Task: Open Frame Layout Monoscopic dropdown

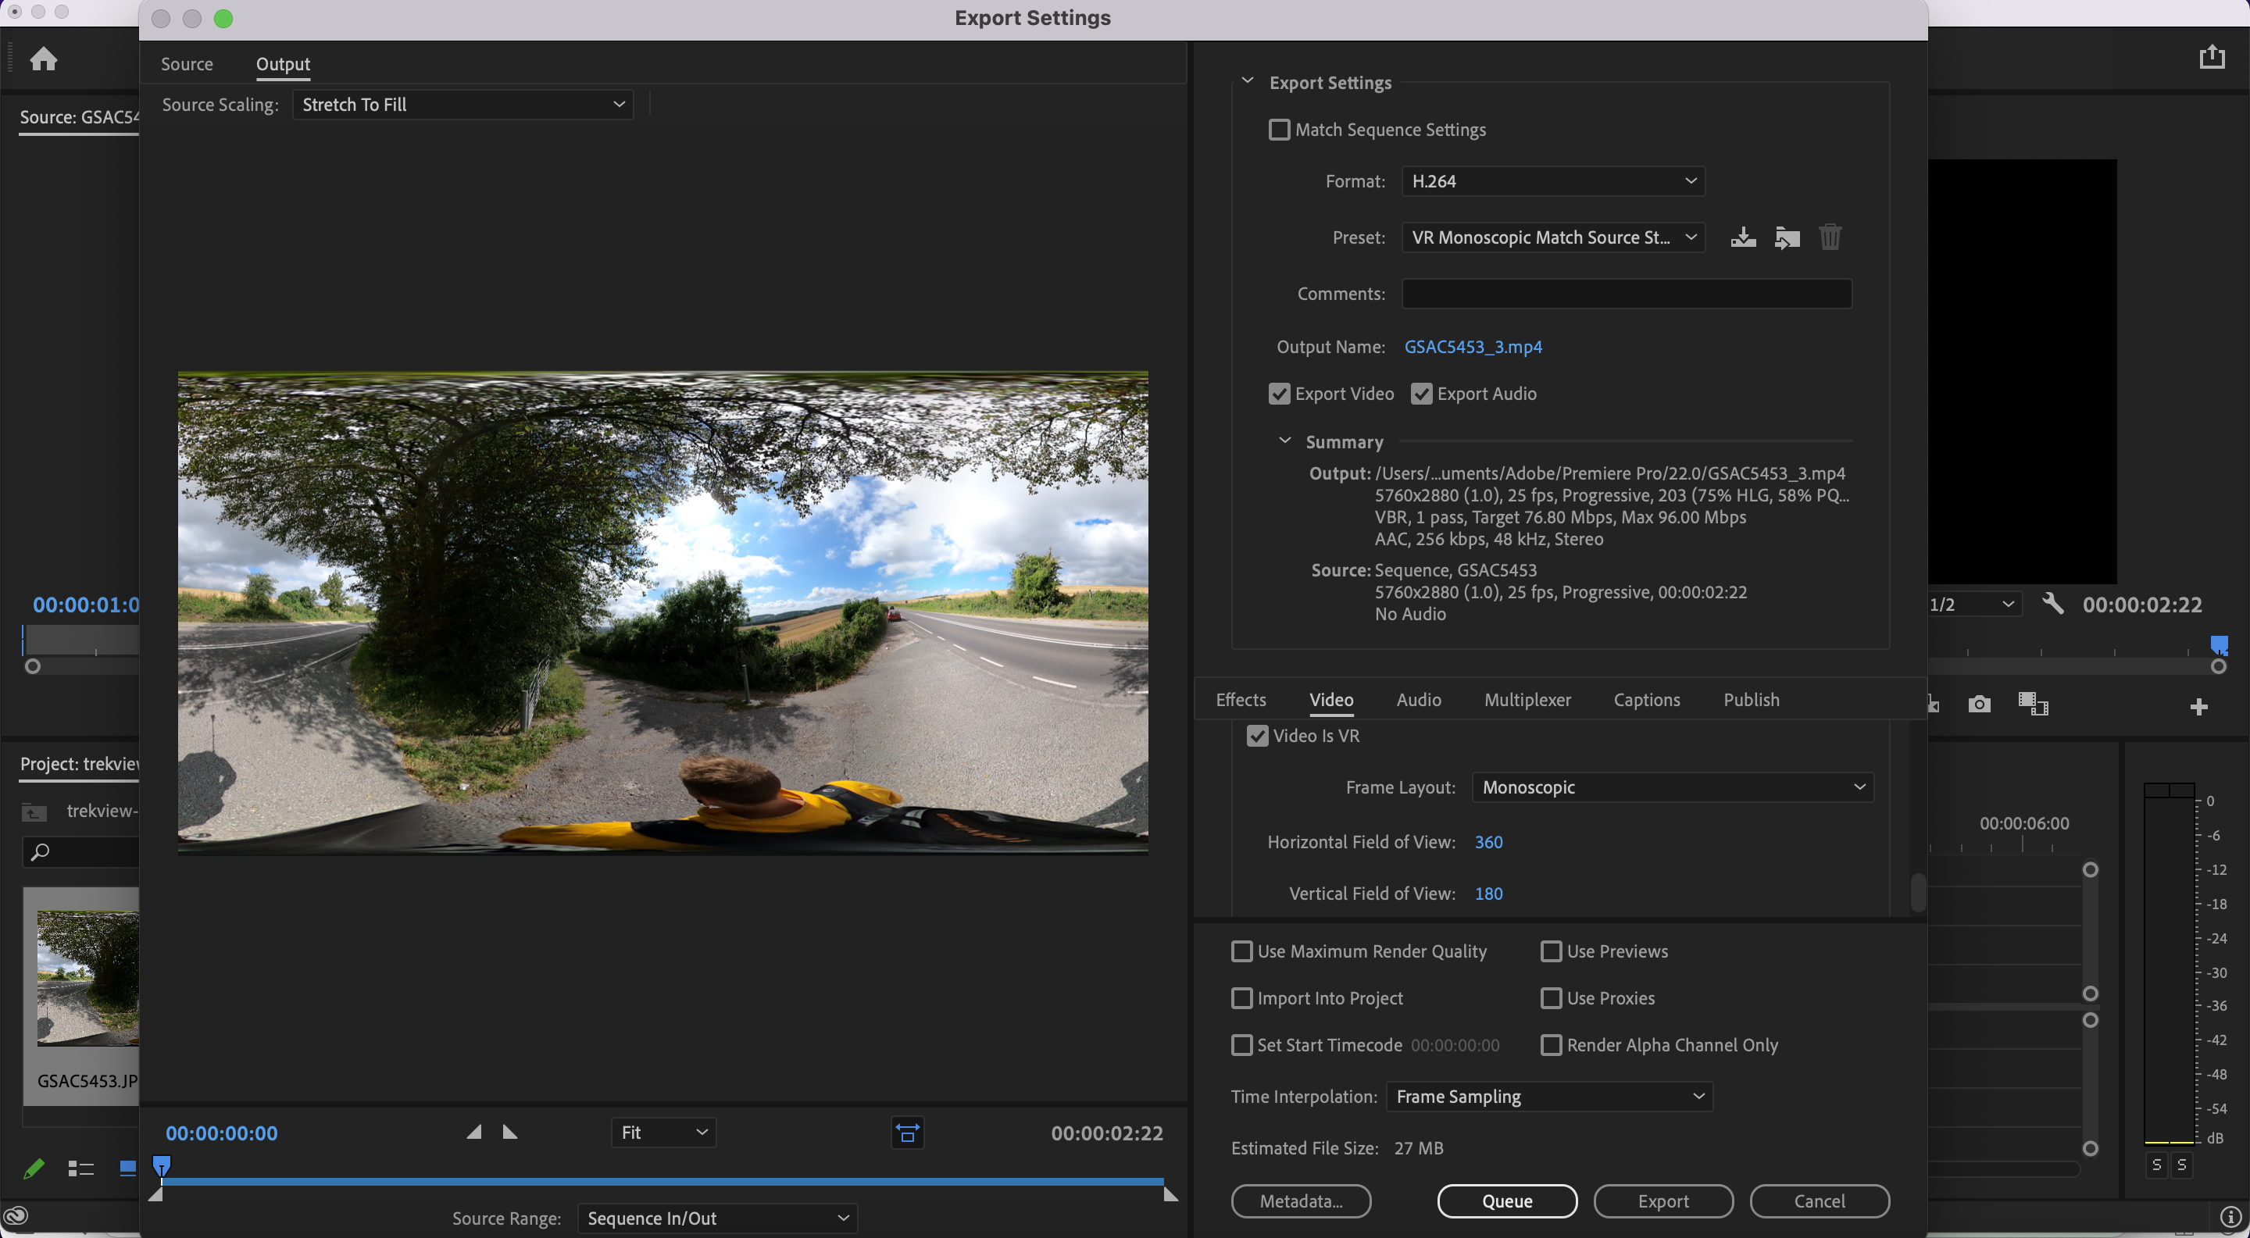Action: (x=1673, y=787)
